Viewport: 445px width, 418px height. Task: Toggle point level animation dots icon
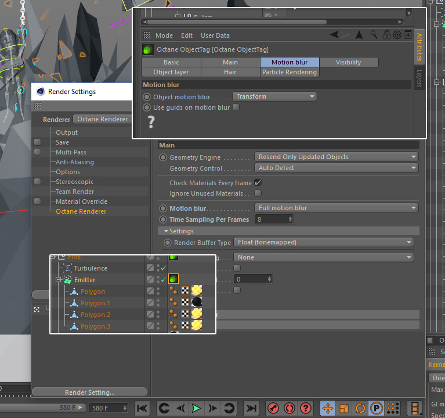(x=393, y=408)
